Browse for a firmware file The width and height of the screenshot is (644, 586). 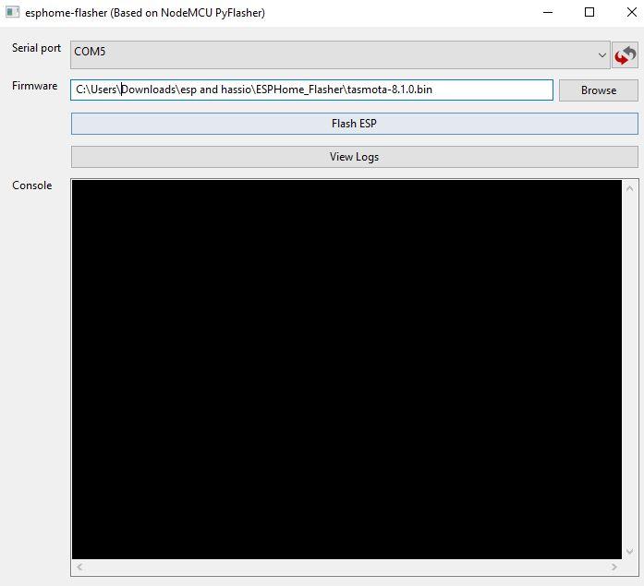(599, 90)
